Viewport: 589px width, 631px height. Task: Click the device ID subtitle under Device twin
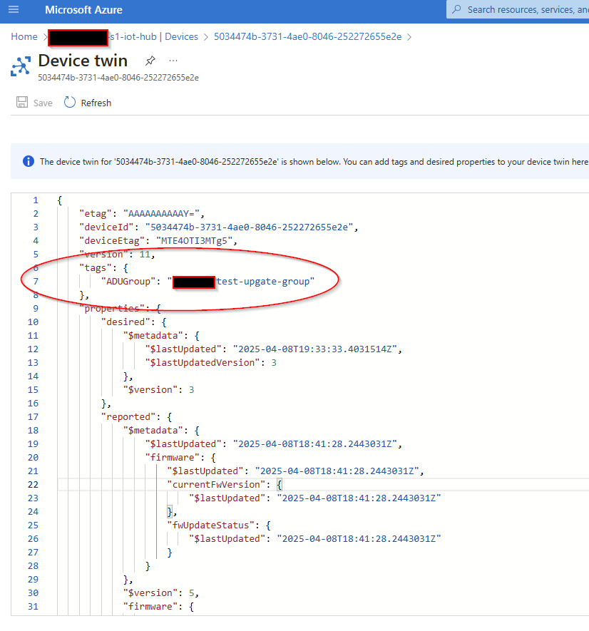pos(118,78)
